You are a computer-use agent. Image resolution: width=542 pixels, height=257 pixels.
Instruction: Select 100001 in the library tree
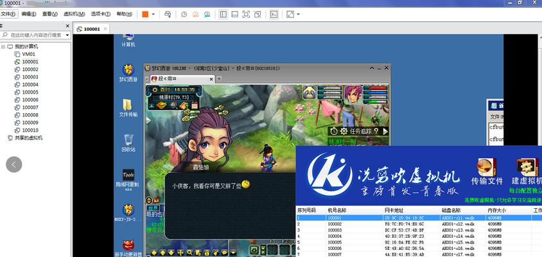(30, 62)
